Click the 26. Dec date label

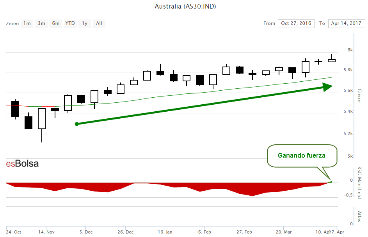126,232
